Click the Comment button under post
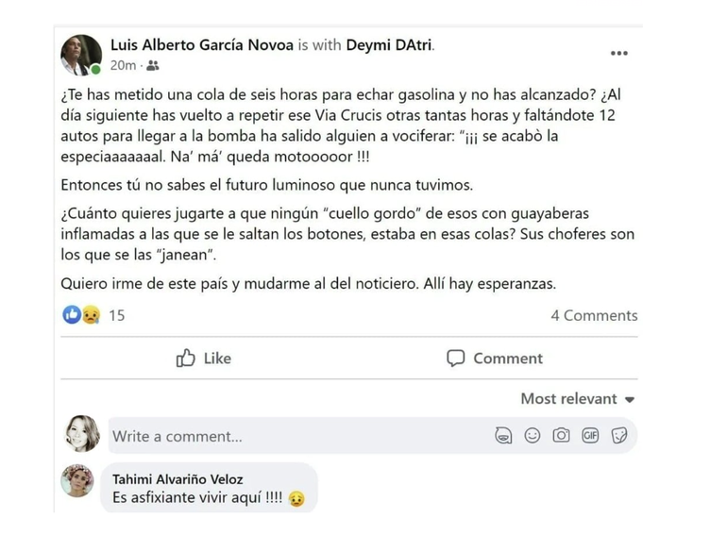 tap(494, 358)
